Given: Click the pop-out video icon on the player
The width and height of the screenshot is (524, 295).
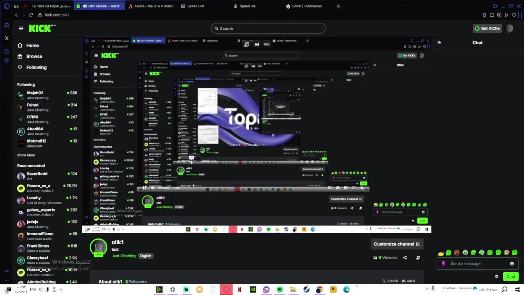Looking at the screenshot, I should (x=246, y=44).
